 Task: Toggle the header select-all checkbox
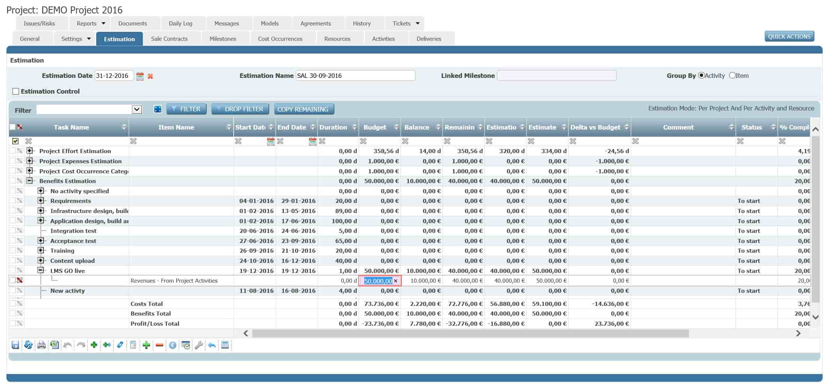pyautogui.click(x=12, y=127)
